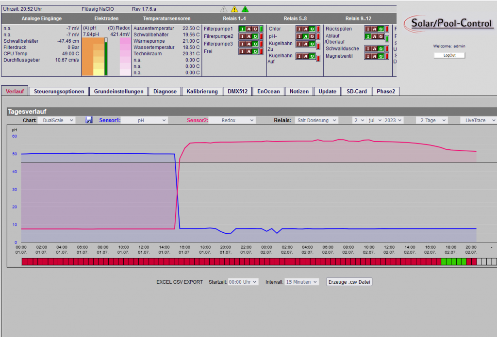Screen dimensions: 497x337
Task: Open the Sensor2 Redox dropdown
Action: (x=232, y=120)
